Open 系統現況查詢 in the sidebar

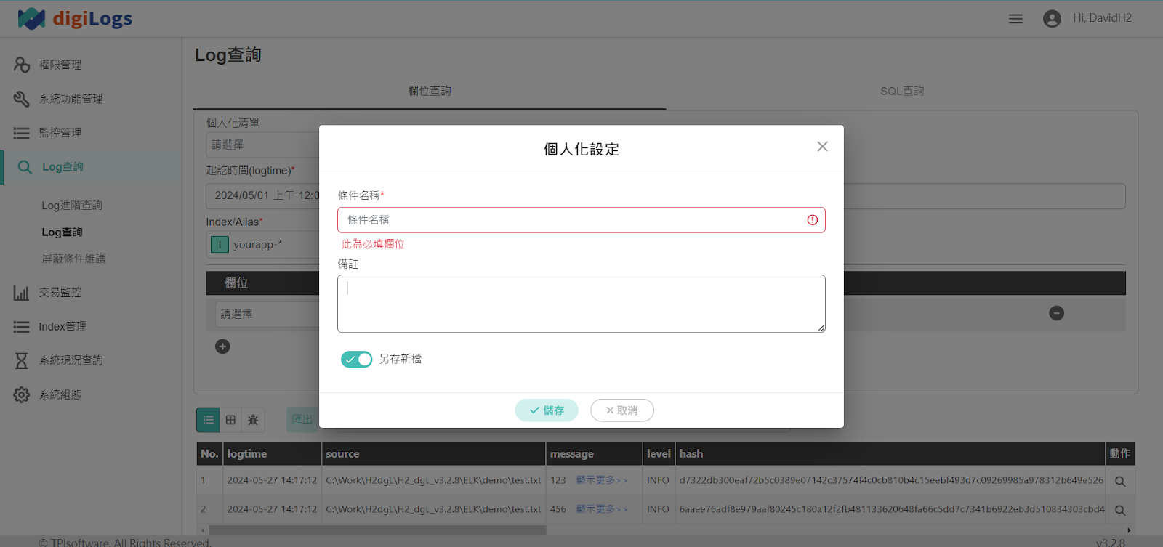point(71,360)
